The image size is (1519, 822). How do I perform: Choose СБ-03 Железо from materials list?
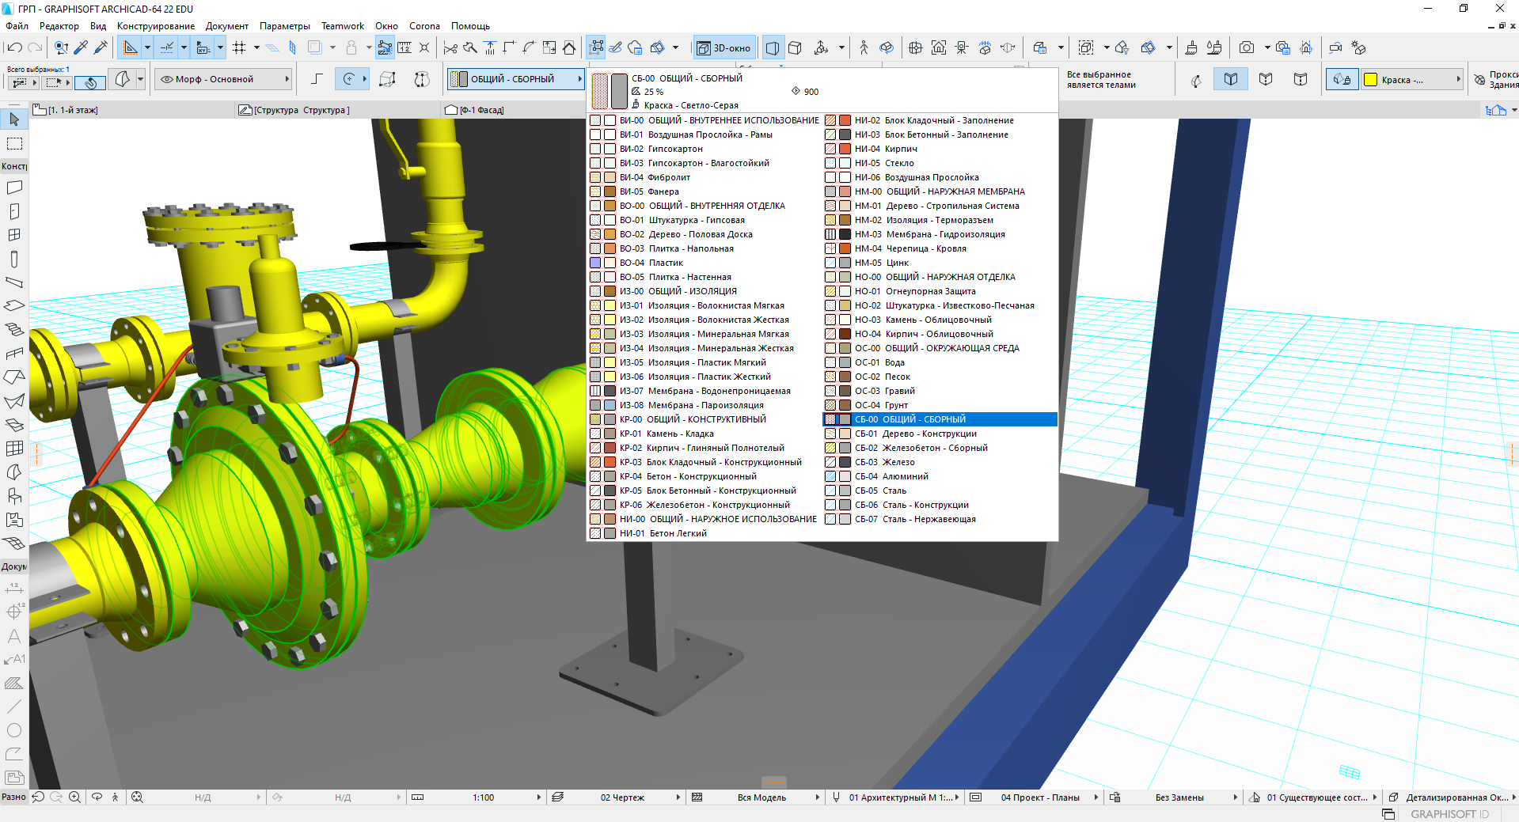click(x=898, y=462)
